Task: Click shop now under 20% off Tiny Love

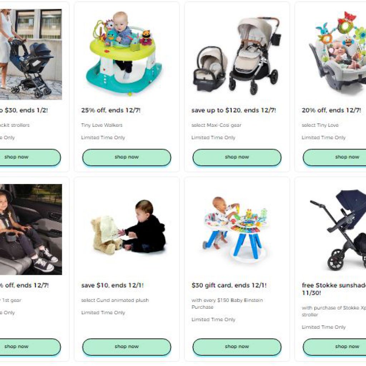Action: [x=335, y=157]
